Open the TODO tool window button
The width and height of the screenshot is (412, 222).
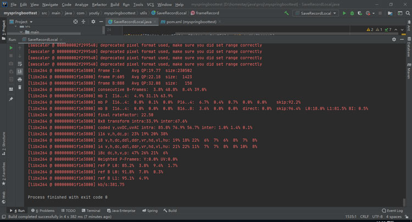coord(68,210)
